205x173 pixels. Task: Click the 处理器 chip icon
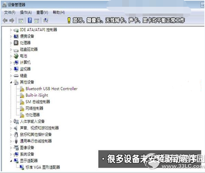tap(16, 43)
